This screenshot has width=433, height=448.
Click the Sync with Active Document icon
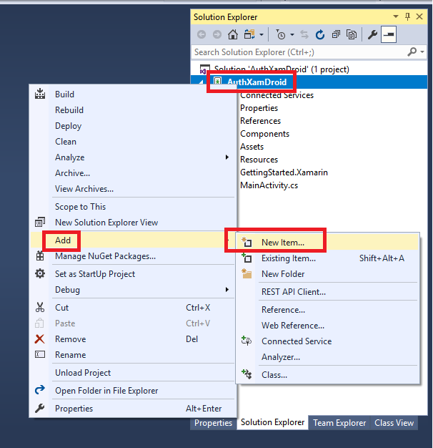(x=249, y=34)
